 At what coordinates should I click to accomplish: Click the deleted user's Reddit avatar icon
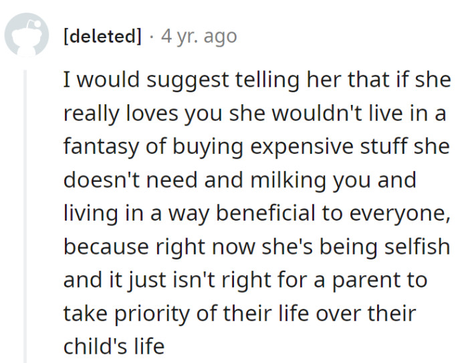pos(27,36)
